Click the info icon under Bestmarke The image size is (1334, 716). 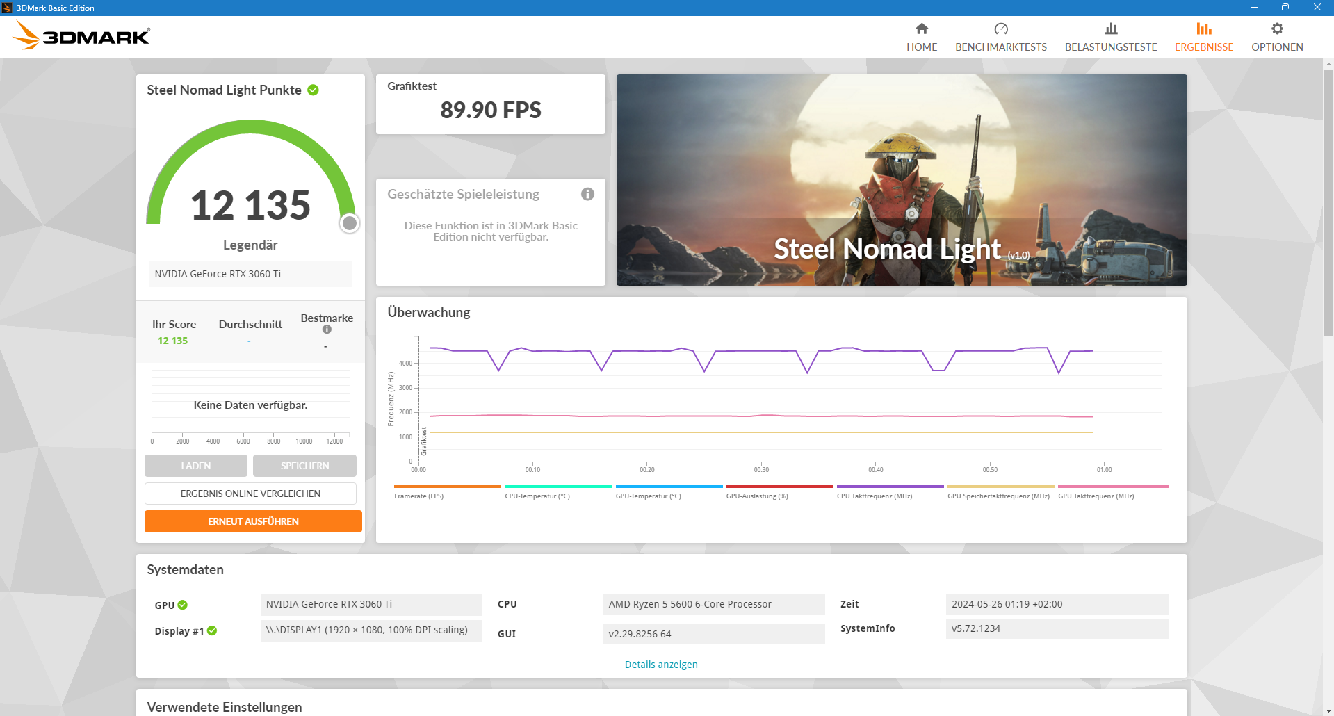[x=326, y=329]
